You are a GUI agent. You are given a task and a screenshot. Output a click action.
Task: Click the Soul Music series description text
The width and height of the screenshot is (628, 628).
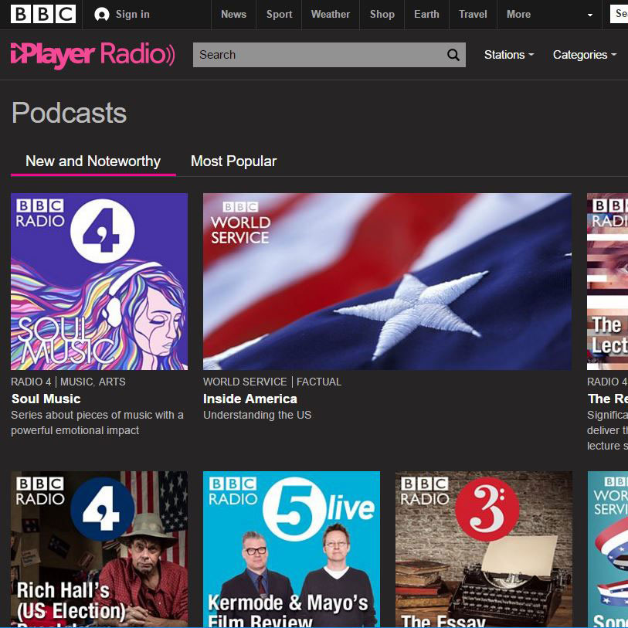[97, 423]
